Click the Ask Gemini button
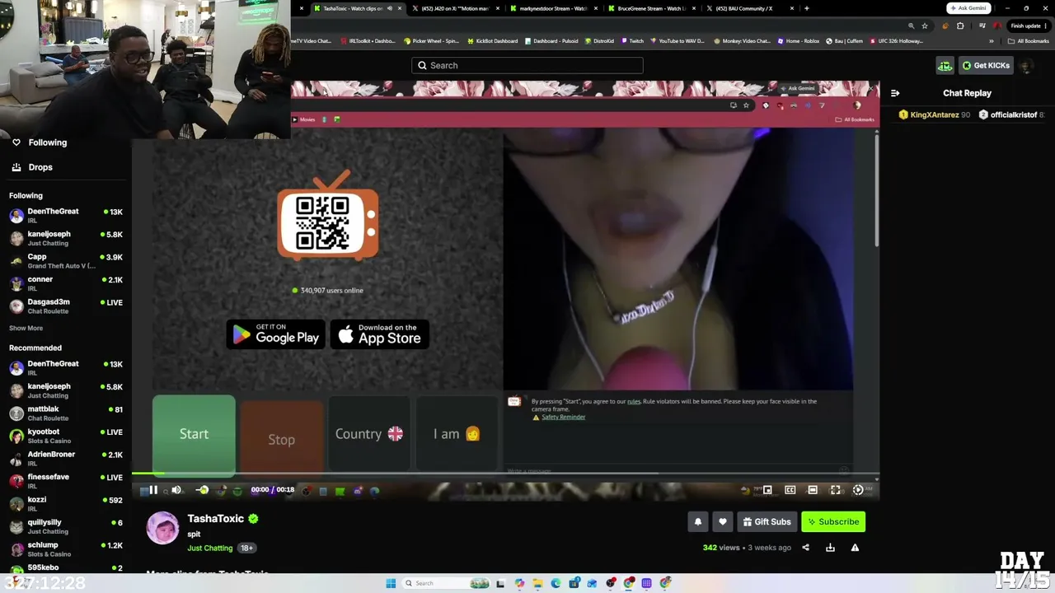This screenshot has width=1055, height=593. (x=968, y=8)
